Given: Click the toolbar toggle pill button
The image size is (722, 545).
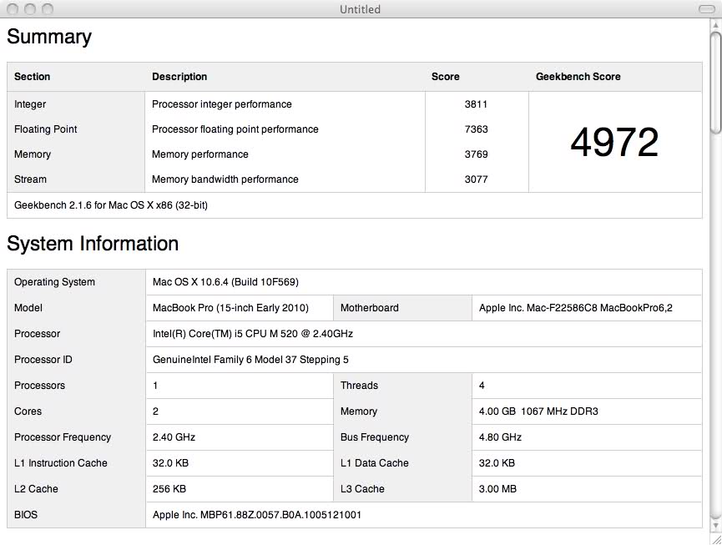Looking at the screenshot, I should [706, 9].
